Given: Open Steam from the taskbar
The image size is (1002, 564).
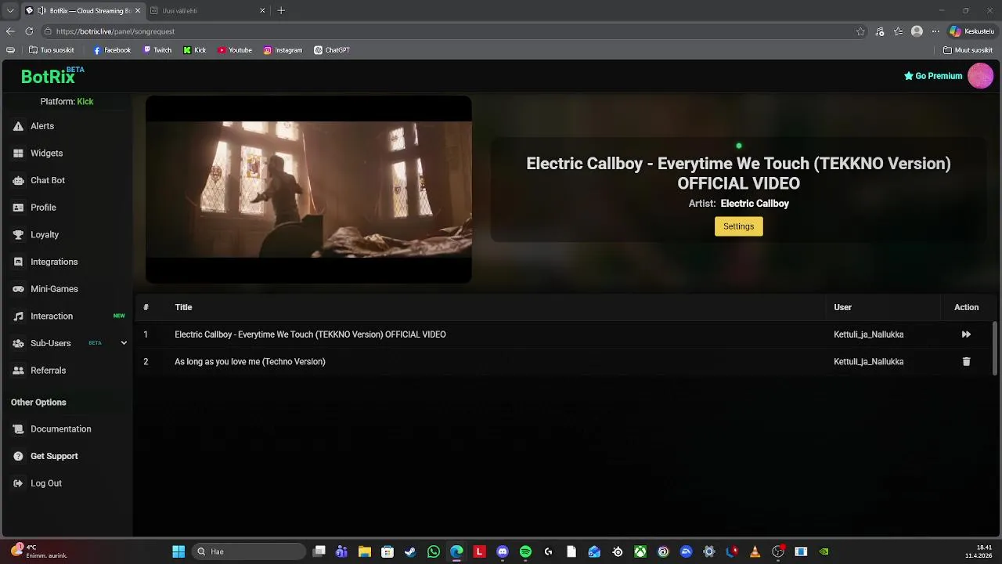Looking at the screenshot, I should coord(410,551).
